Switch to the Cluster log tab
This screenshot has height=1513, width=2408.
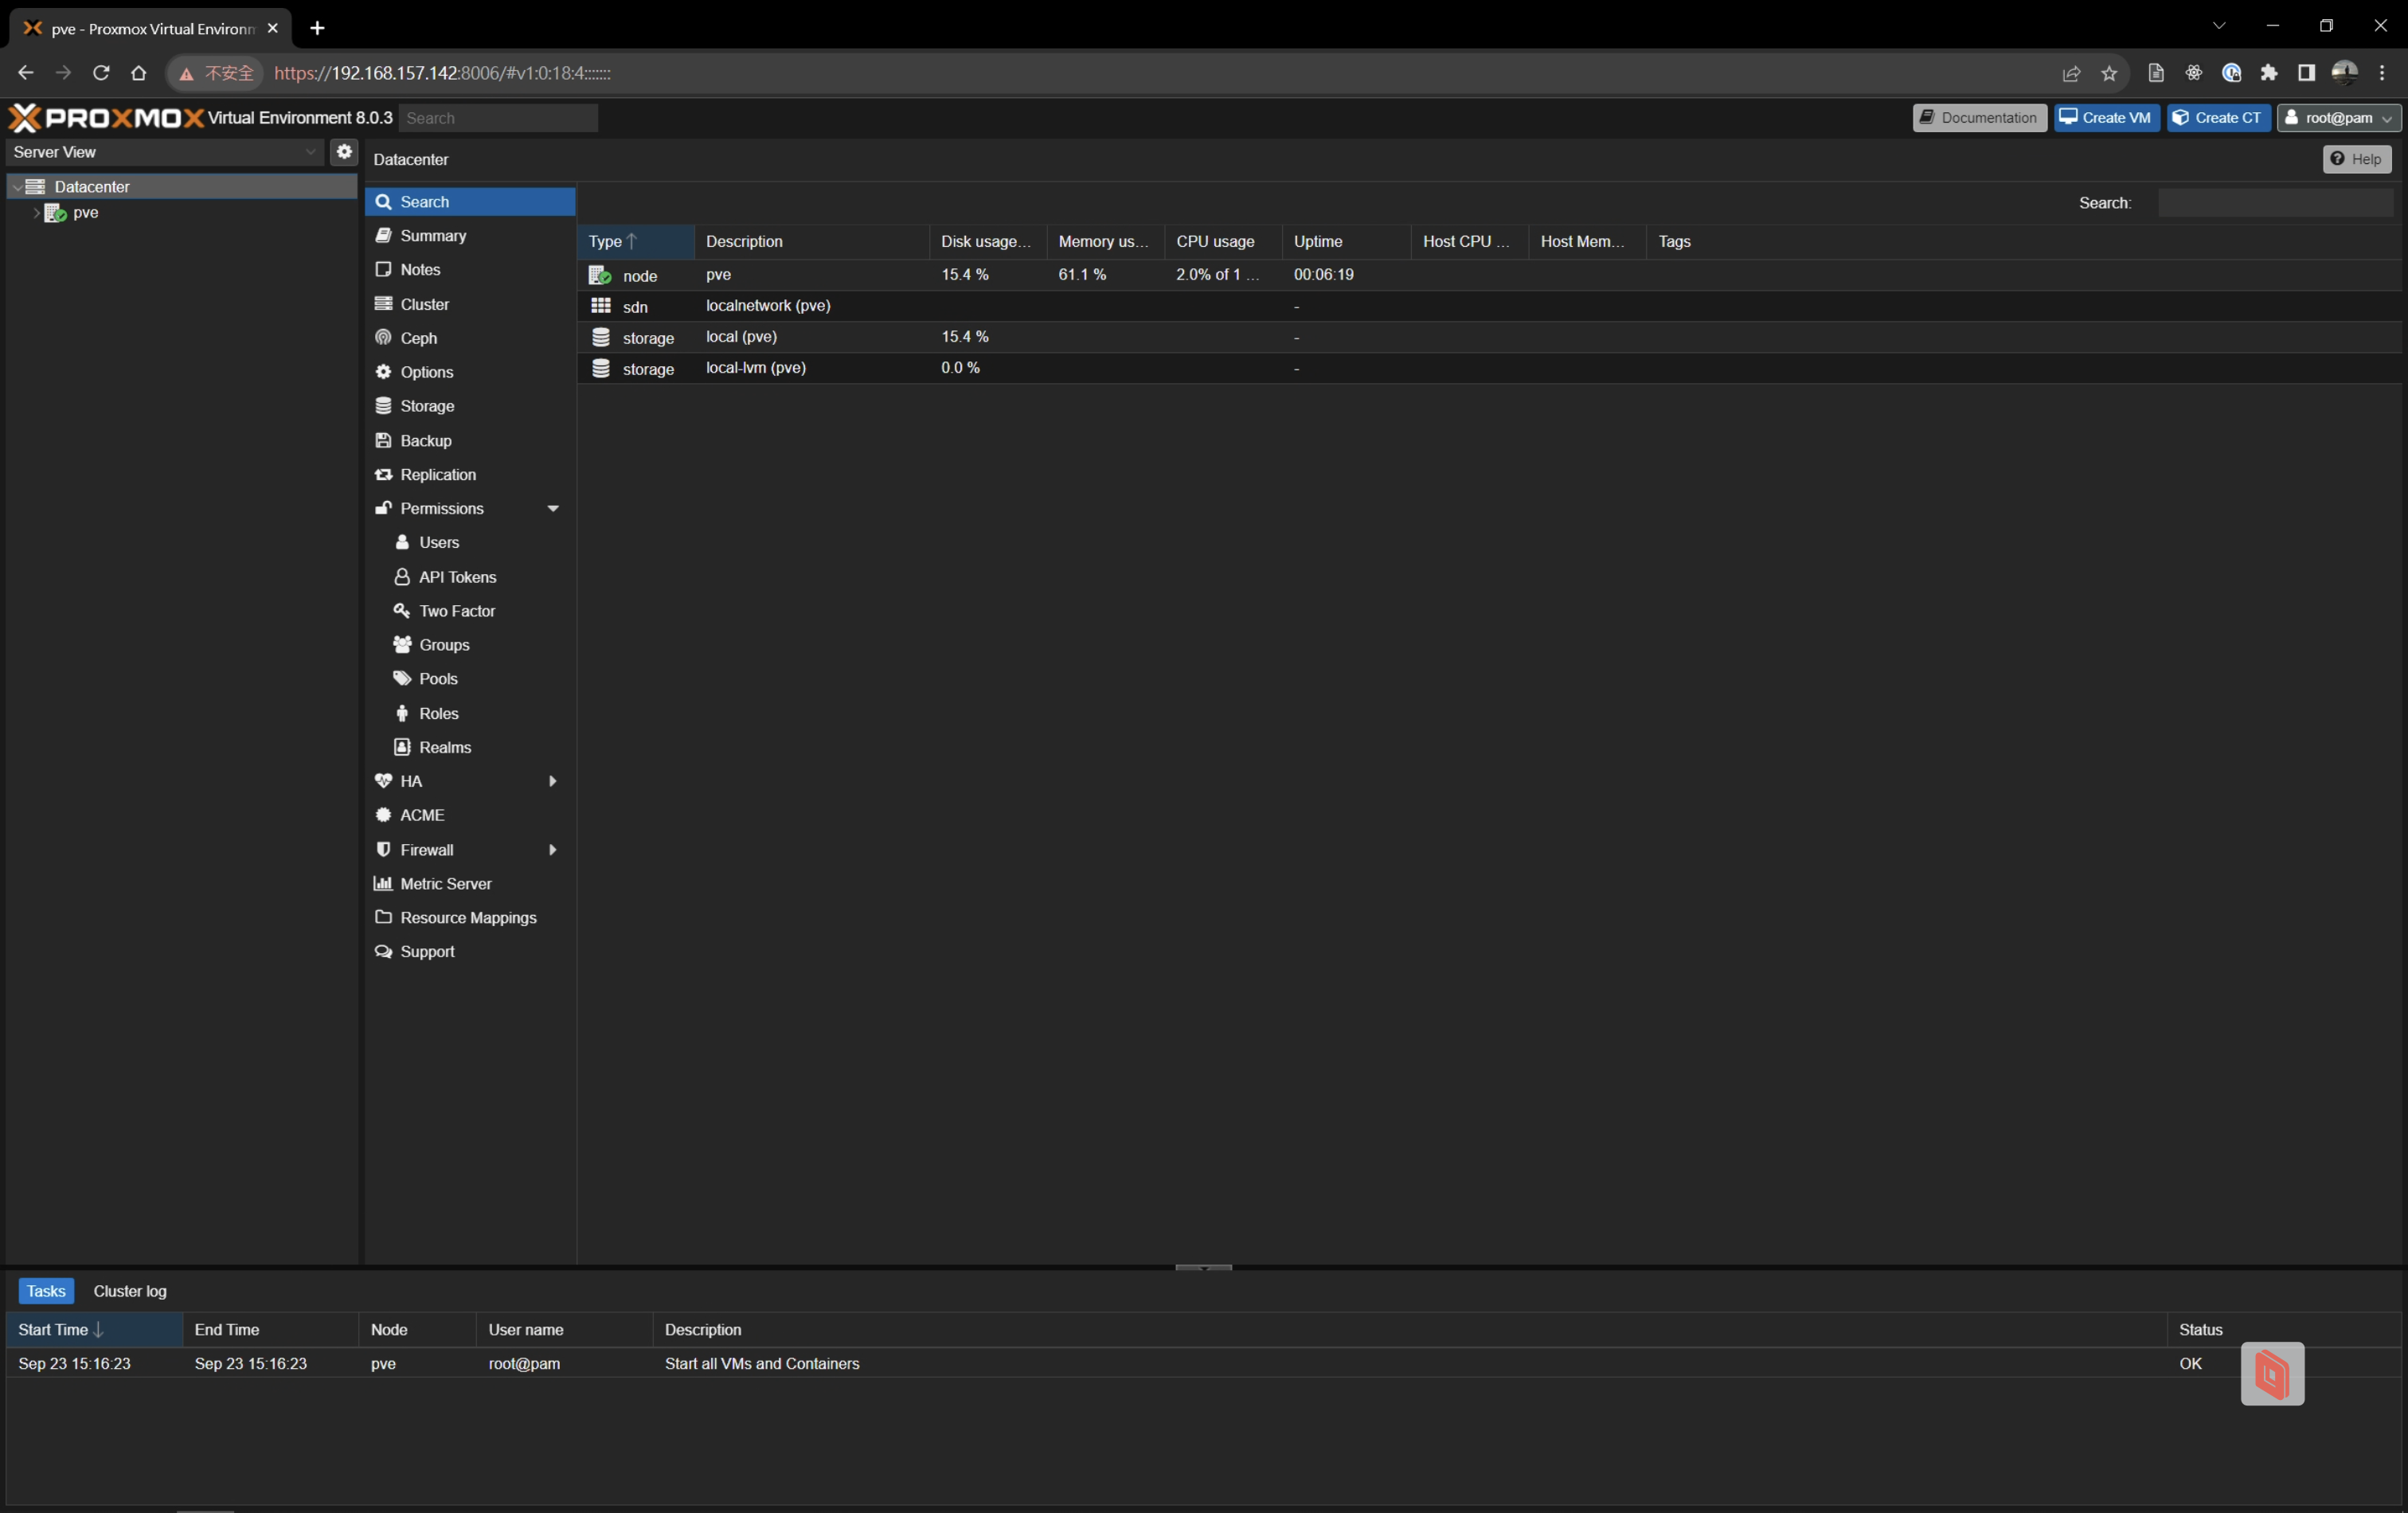(130, 1291)
